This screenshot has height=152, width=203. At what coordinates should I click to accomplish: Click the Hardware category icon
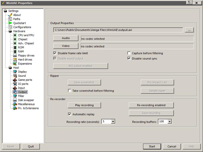coord(10,31)
